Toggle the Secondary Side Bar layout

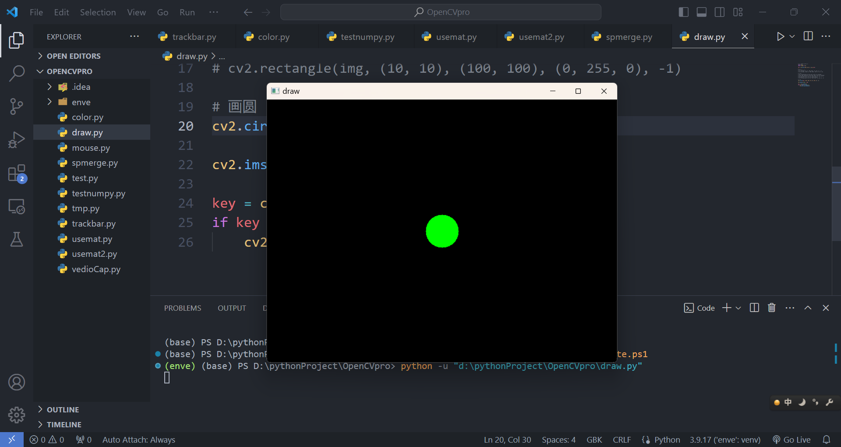[719, 12]
